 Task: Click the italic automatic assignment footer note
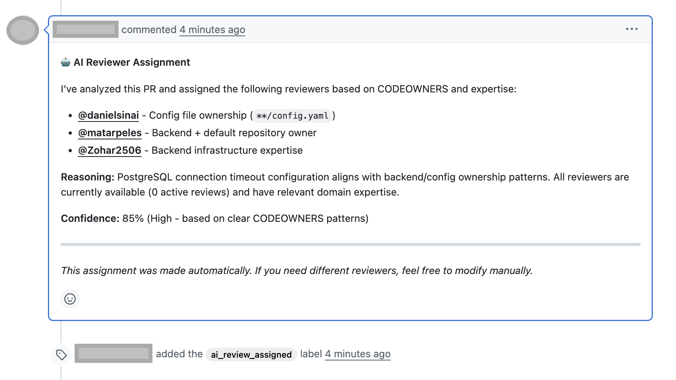pyautogui.click(x=296, y=271)
